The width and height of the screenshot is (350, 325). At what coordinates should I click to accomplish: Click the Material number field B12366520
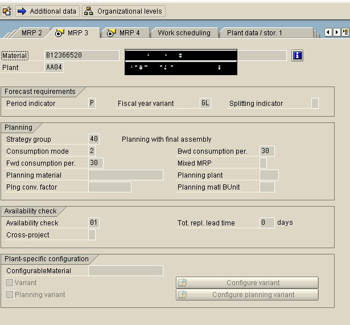[82, 55]
